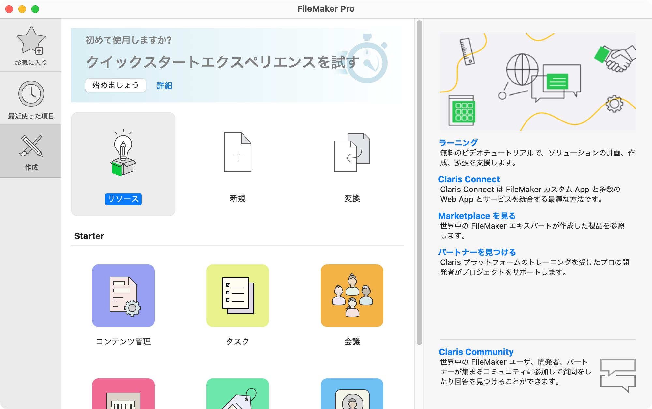652x409 pixels.
Task: Click the コンテンツ管理 label
Action: (x=123, y=342)
